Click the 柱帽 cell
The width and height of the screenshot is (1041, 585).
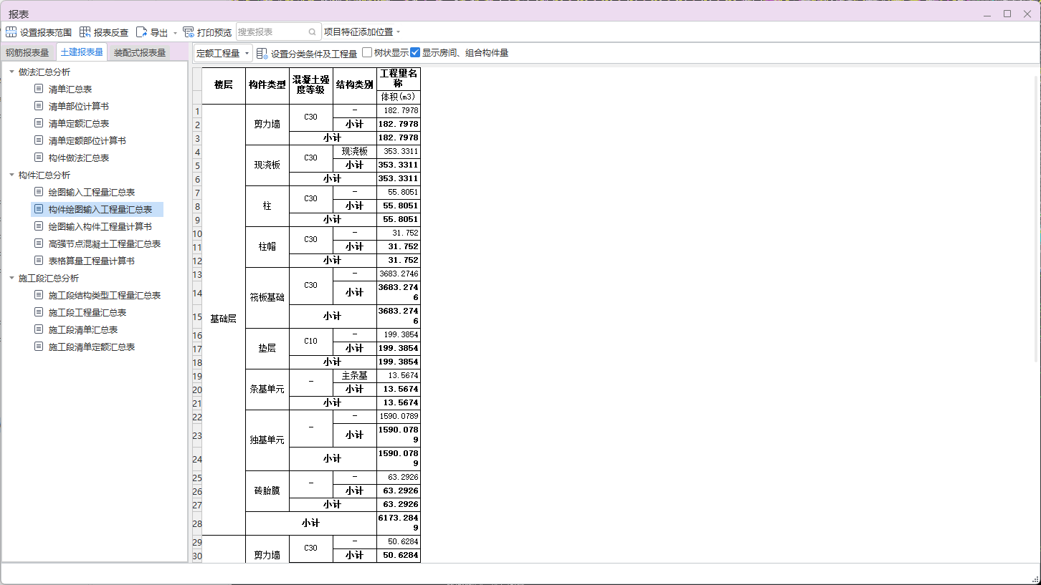pos(267,246)
